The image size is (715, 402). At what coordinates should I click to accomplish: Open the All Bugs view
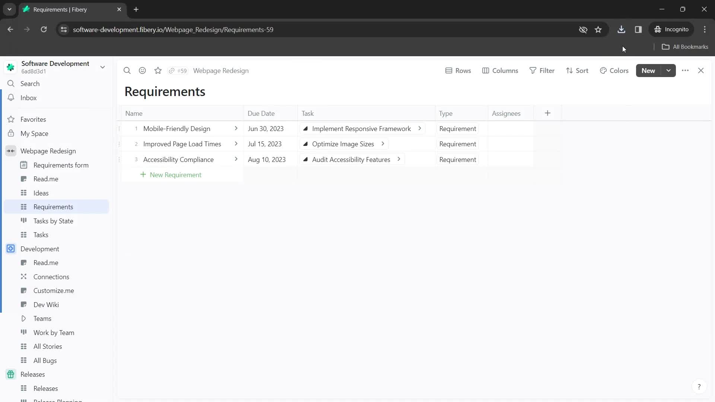tap(57, 361)
